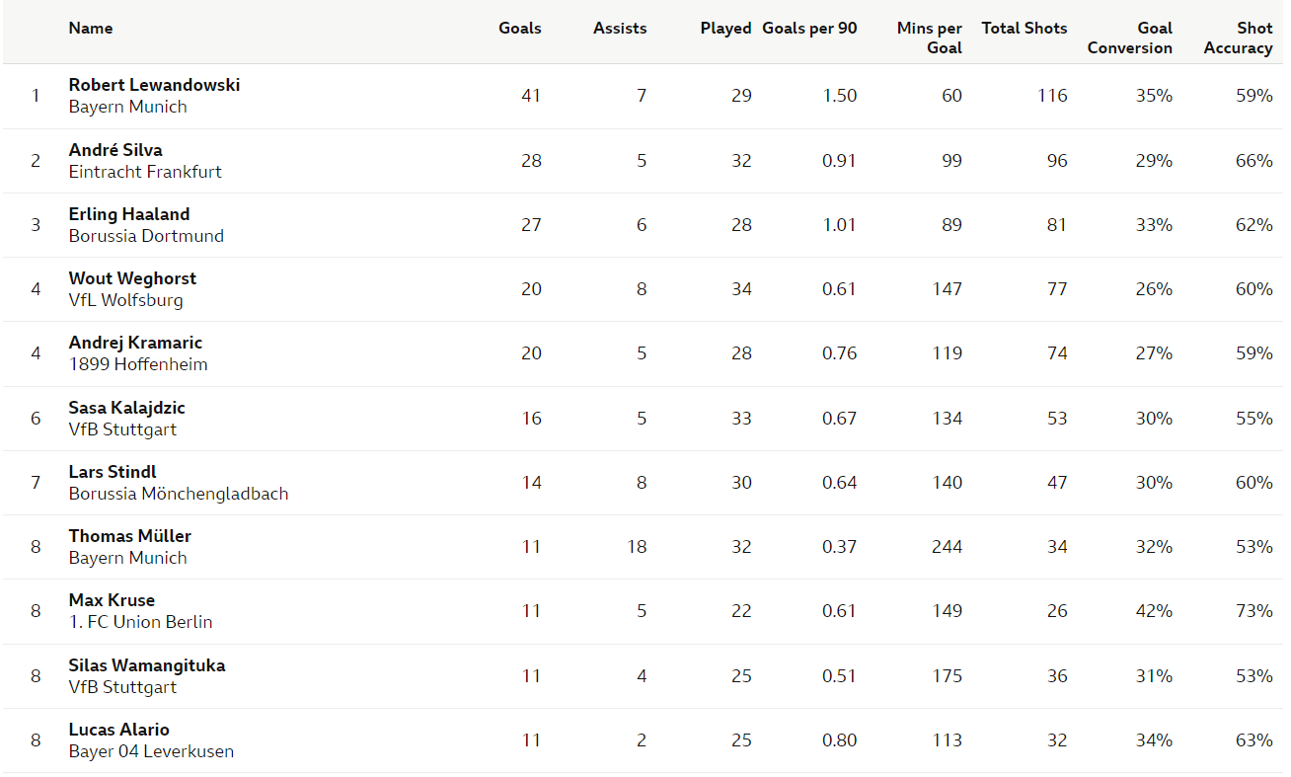Sort by Assists column header
Image resolution: width=1291 pixels, height=777 pixels.
coord(620,28)
